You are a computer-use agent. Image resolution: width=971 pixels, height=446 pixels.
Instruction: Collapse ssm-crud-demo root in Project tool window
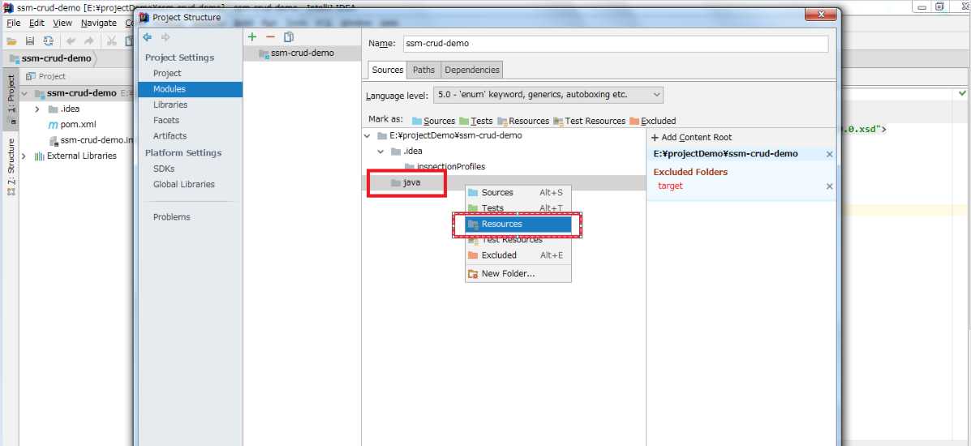pyautogui.click(x=24, y=93)
